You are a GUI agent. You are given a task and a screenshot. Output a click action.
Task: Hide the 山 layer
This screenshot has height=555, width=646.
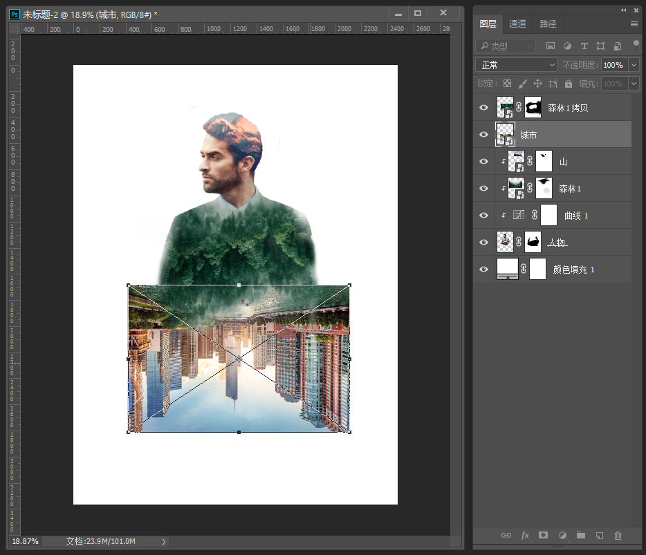(x=483, y=162)
